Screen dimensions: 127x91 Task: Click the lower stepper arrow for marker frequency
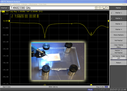[x=96, y=9]
